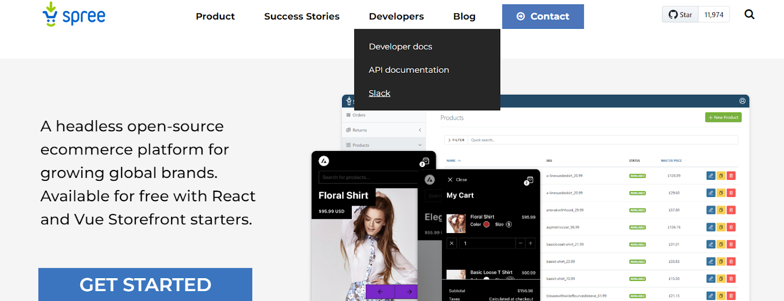
Task: Select Size S for Floral Shirt
Action: click(509, 225)
